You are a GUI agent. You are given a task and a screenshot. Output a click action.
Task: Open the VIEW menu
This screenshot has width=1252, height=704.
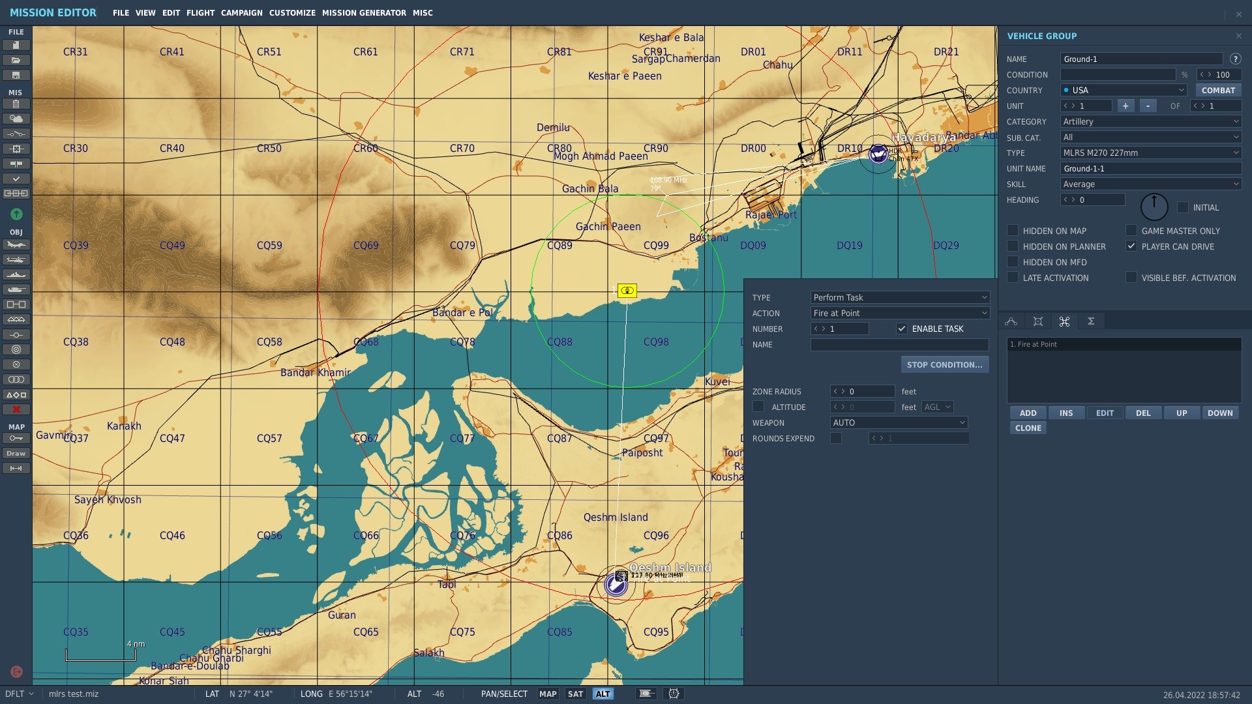pos(145,13)
